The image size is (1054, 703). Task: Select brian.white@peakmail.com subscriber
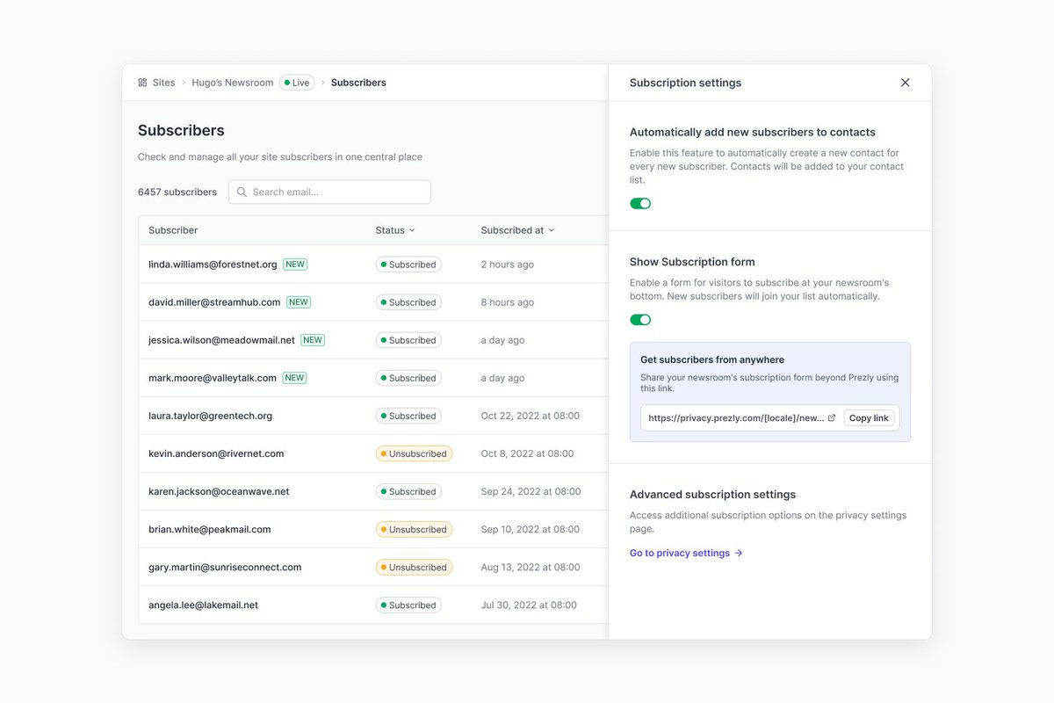[209, 529]
